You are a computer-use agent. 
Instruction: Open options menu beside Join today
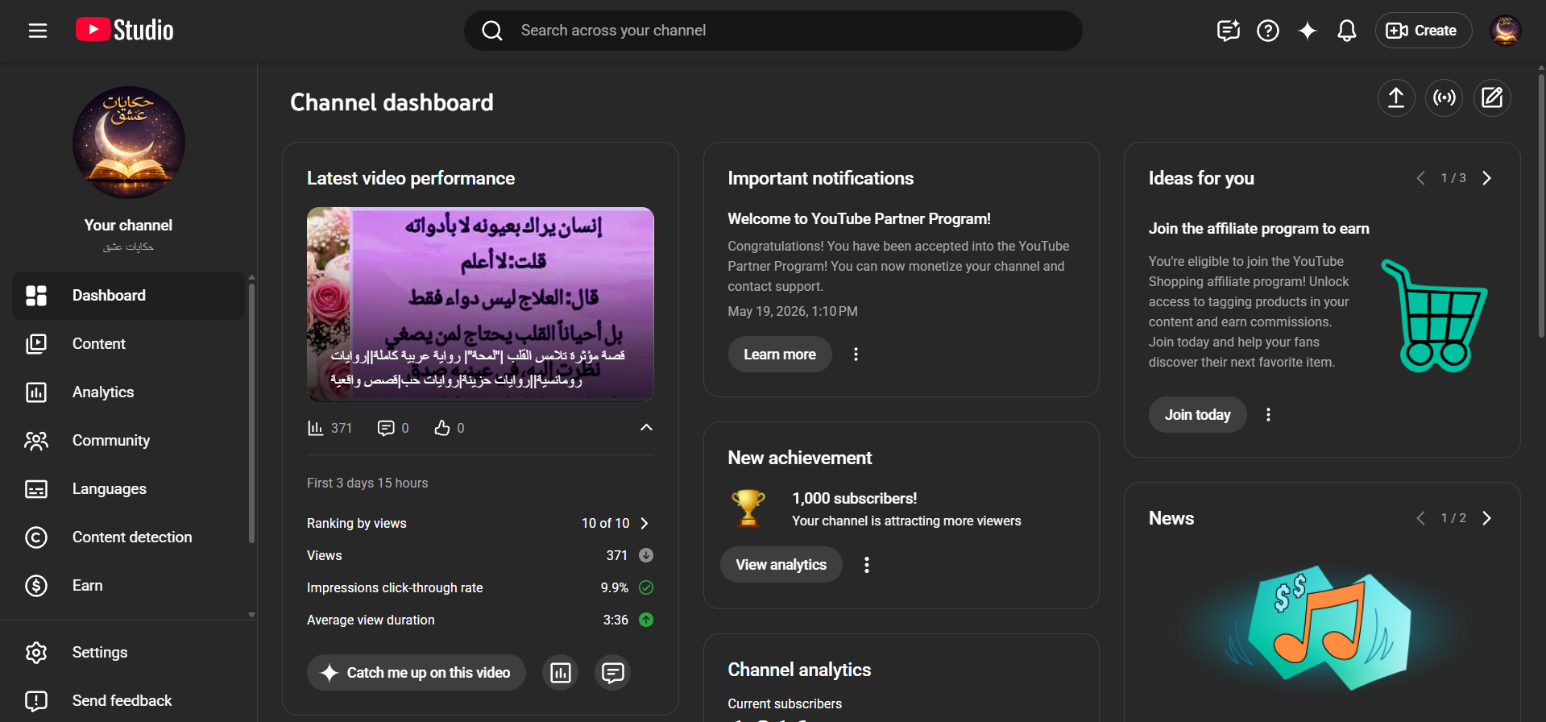(x=1268, y=414)
